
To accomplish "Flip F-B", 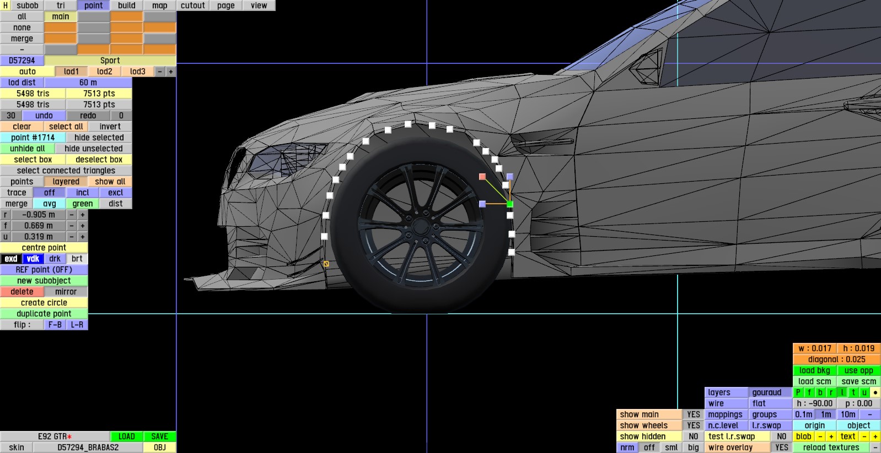I will [x=55, y=325].
